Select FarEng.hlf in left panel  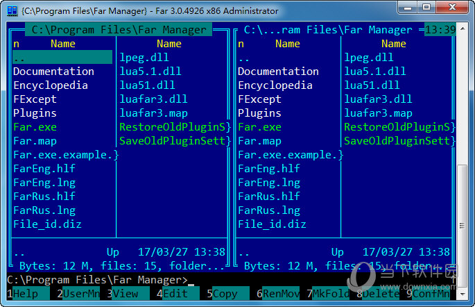44,169
